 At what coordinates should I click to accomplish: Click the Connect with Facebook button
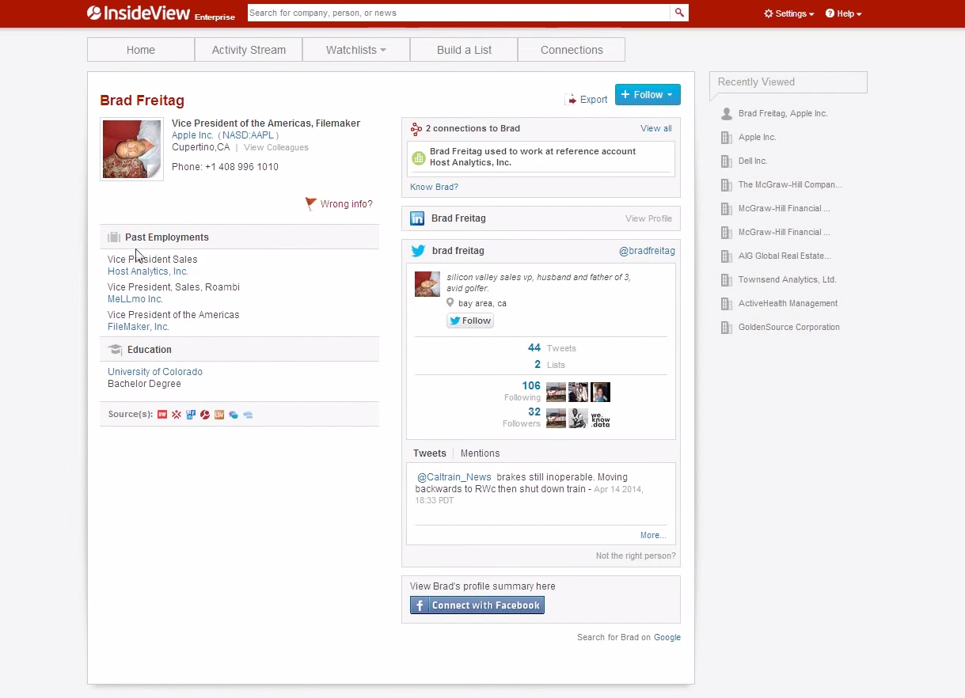(x=477, y=605)
